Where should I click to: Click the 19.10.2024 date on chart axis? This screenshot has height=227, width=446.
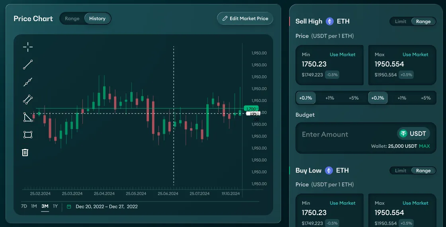point(231,194)
